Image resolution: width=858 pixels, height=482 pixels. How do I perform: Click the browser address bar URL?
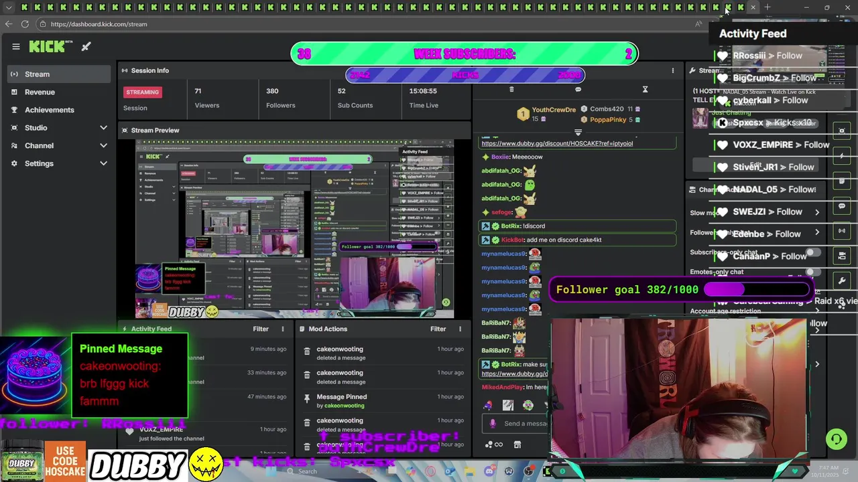point(99,24)
